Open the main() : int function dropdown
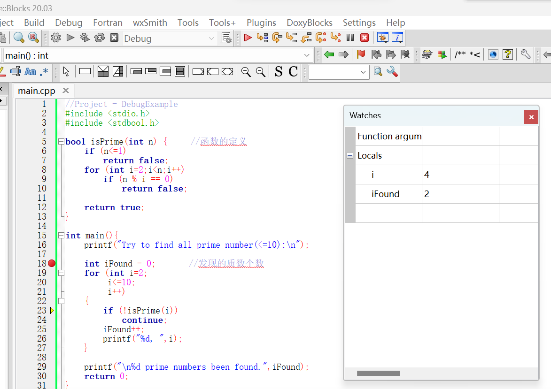 [158, 55]
